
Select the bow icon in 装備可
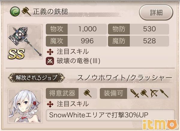point(154,94)
